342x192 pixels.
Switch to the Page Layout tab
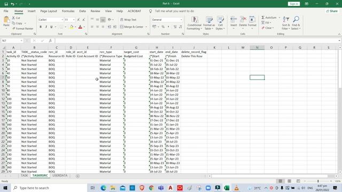[x=49, y=11]
